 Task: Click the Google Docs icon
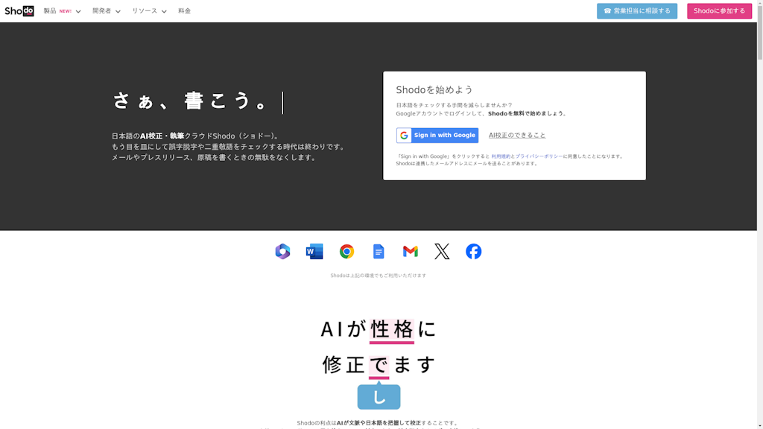pyautogui.click(x=379, y=252)
